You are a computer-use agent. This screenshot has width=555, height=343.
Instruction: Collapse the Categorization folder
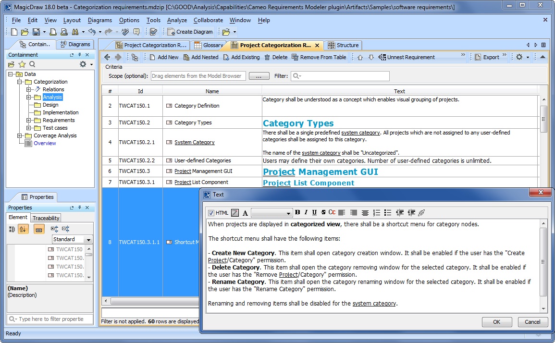(x=20, y=81)
